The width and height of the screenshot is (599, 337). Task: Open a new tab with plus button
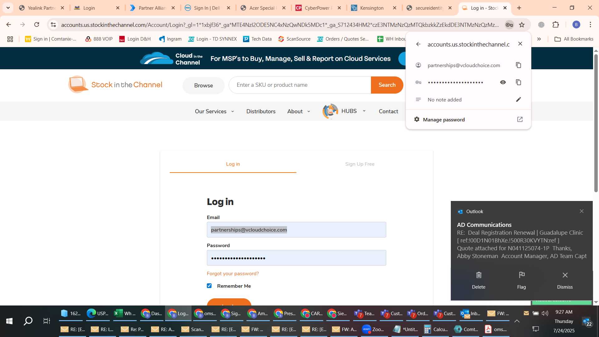point(519,8)
